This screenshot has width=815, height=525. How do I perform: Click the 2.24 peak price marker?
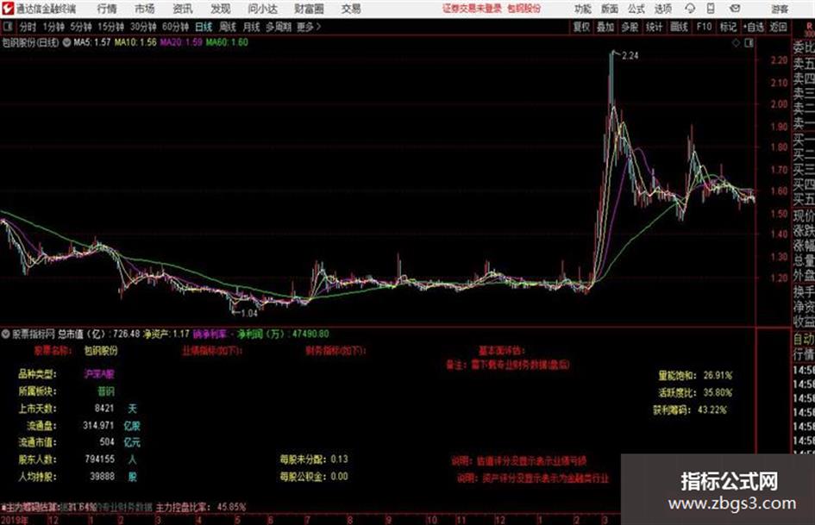pos(630,56)
